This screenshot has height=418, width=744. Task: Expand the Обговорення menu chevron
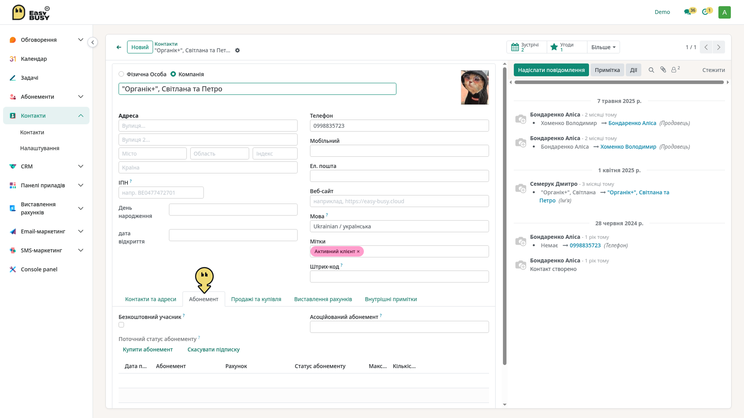81,40
